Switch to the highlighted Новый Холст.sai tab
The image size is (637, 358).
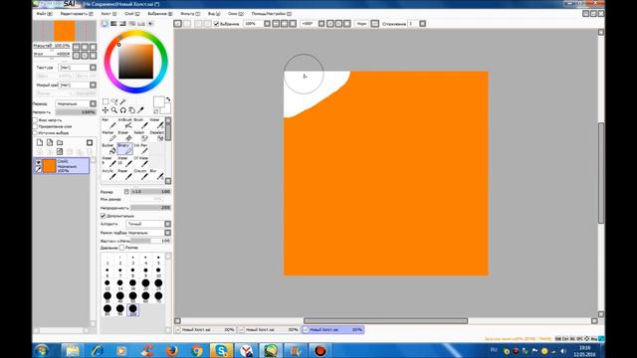pyautogui.click(x=332, y=330)
